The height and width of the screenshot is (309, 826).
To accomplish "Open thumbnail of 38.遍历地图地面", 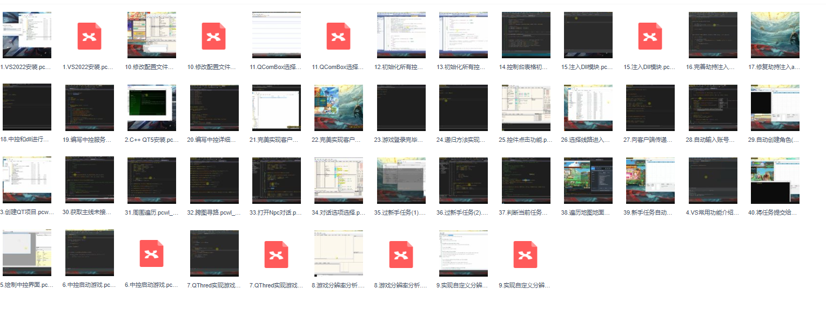I will click(588, 180).
